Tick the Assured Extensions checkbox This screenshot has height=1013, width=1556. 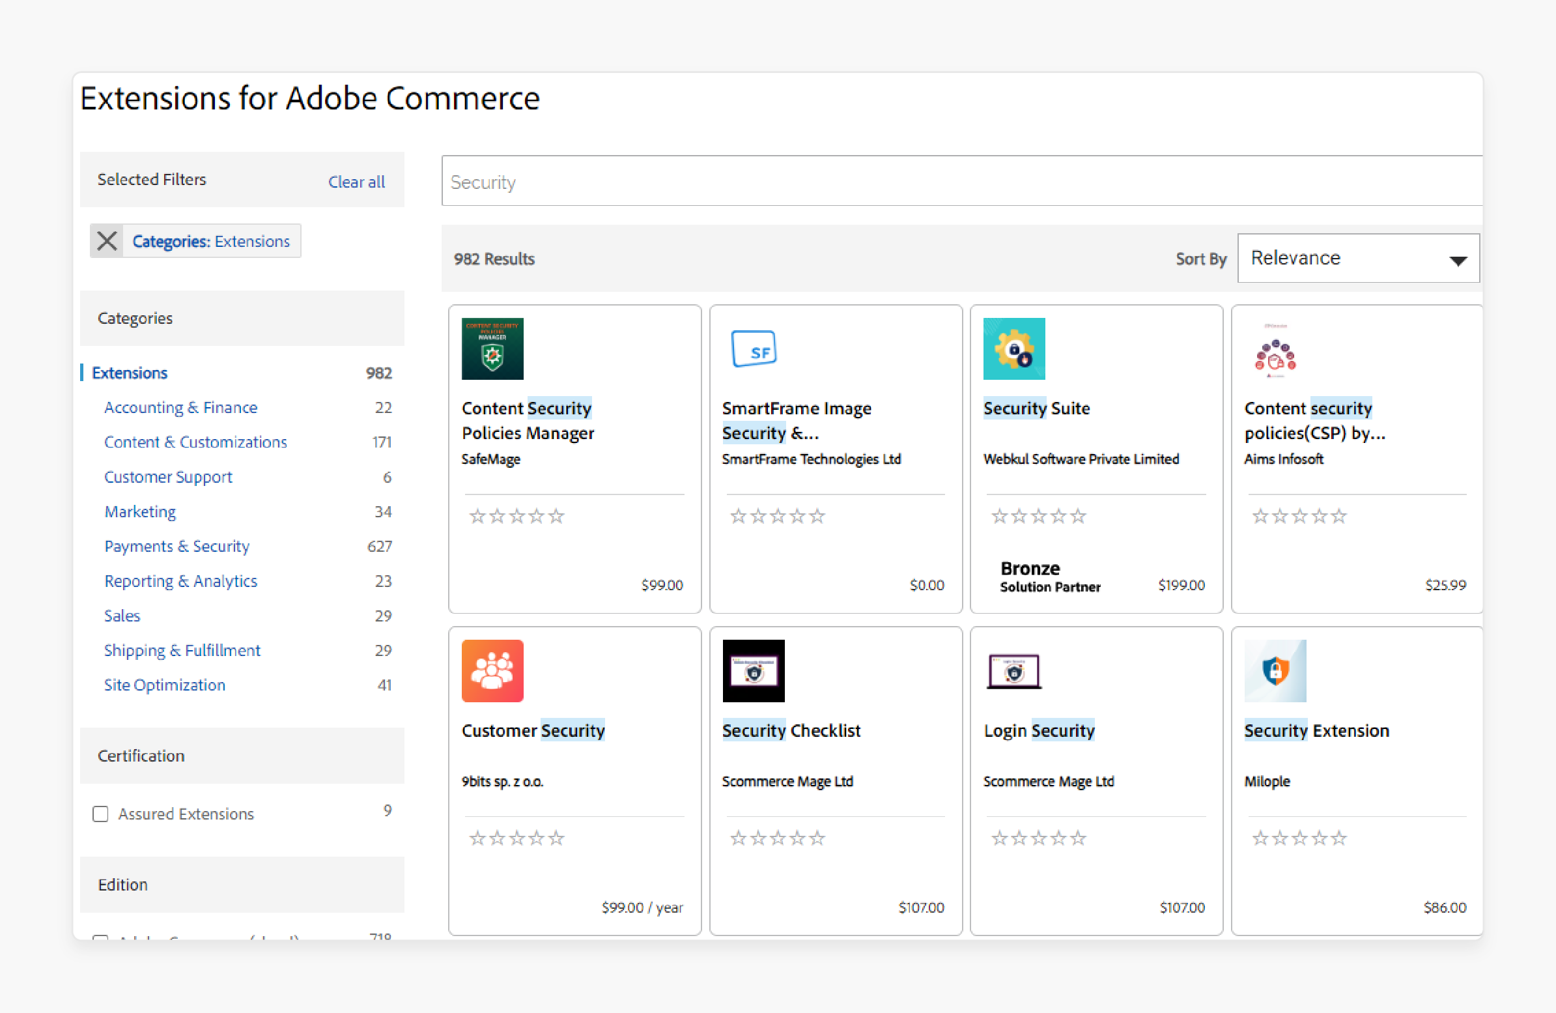coord(100,814)
